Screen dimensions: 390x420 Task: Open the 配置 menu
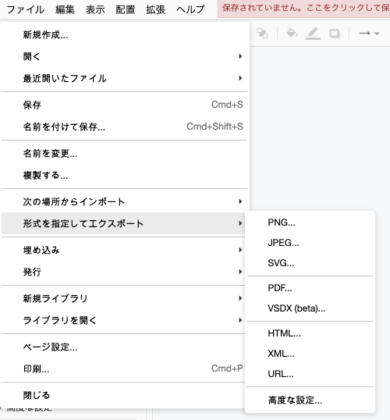126,9
